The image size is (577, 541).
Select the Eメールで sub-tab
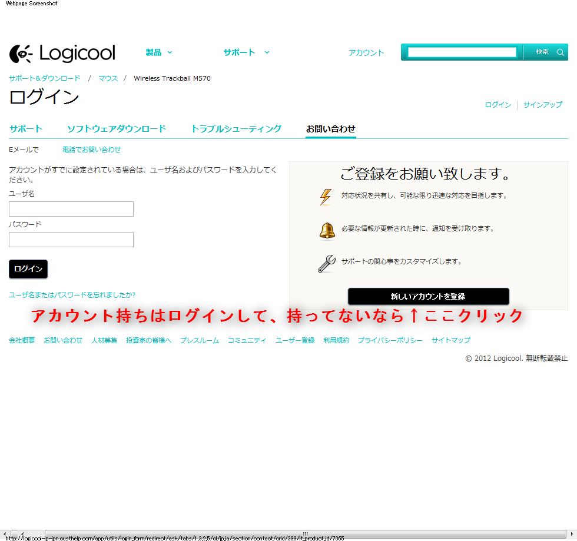[24, 150]
